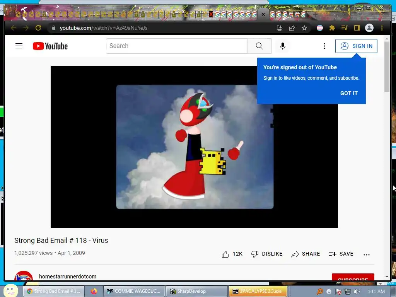Subscribe with the red SUBSCRIBE button
The height and width of the screenshot is (297, 396).
[x=353, y=277]
